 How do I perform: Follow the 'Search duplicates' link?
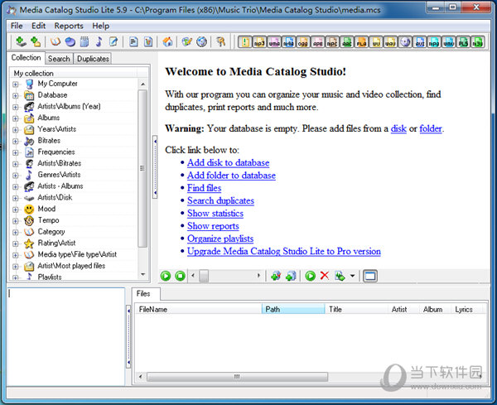[x=220, y=200]
